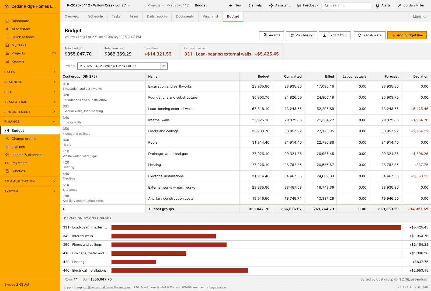
Task: Open Projects list in sidebar
Action: (x=30, y=53)
